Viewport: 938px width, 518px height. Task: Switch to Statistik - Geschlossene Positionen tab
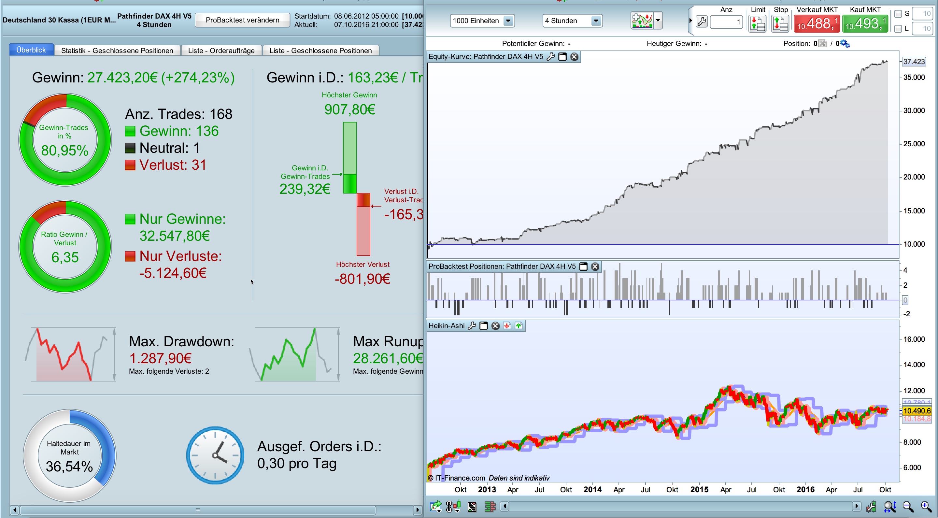point(117,50)
